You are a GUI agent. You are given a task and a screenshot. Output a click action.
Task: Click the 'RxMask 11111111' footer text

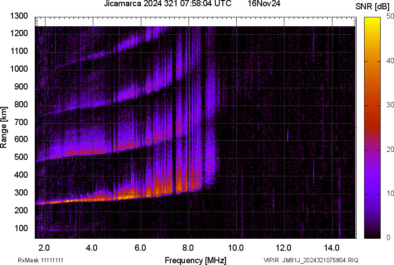(x=41, y=260)
